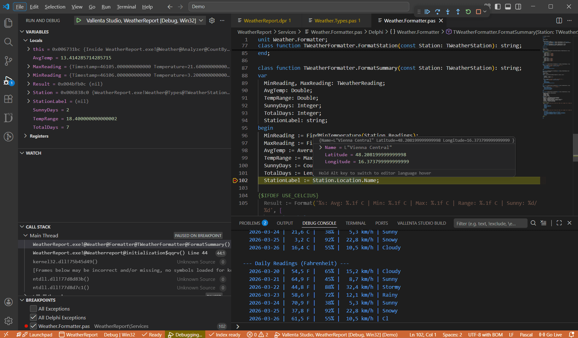Open the Run and Debug view icon
Image resolution: width=578 pixels, height=338 pixels.
pyautogui.click(x=9, y=80)
